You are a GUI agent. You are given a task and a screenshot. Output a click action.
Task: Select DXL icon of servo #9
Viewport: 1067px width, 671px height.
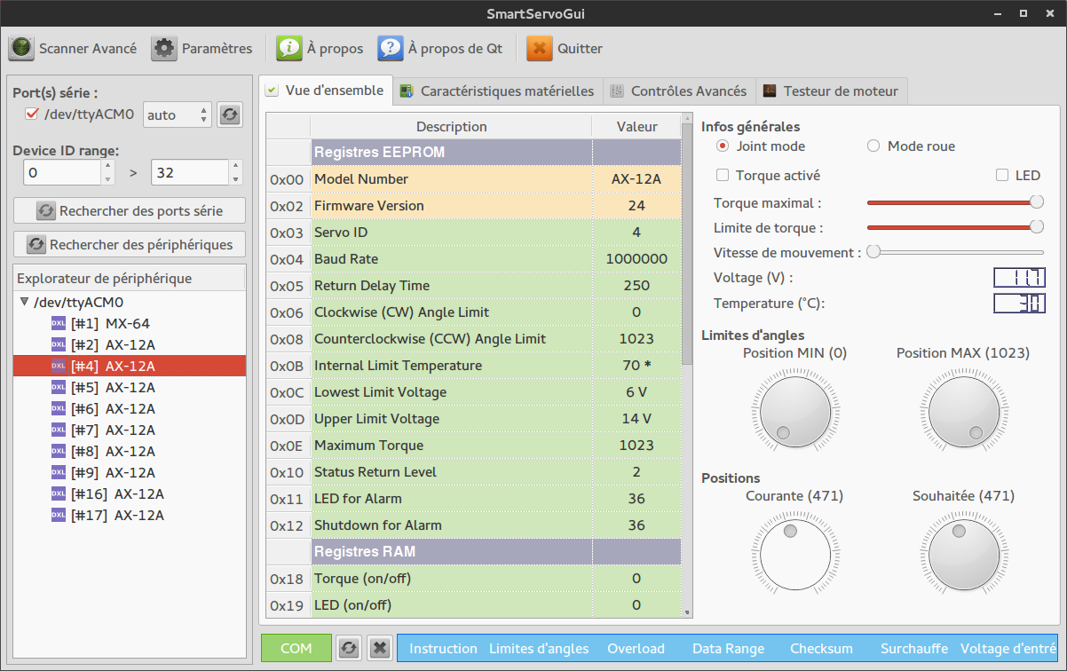pyautogui.click(x=59, y=472)
